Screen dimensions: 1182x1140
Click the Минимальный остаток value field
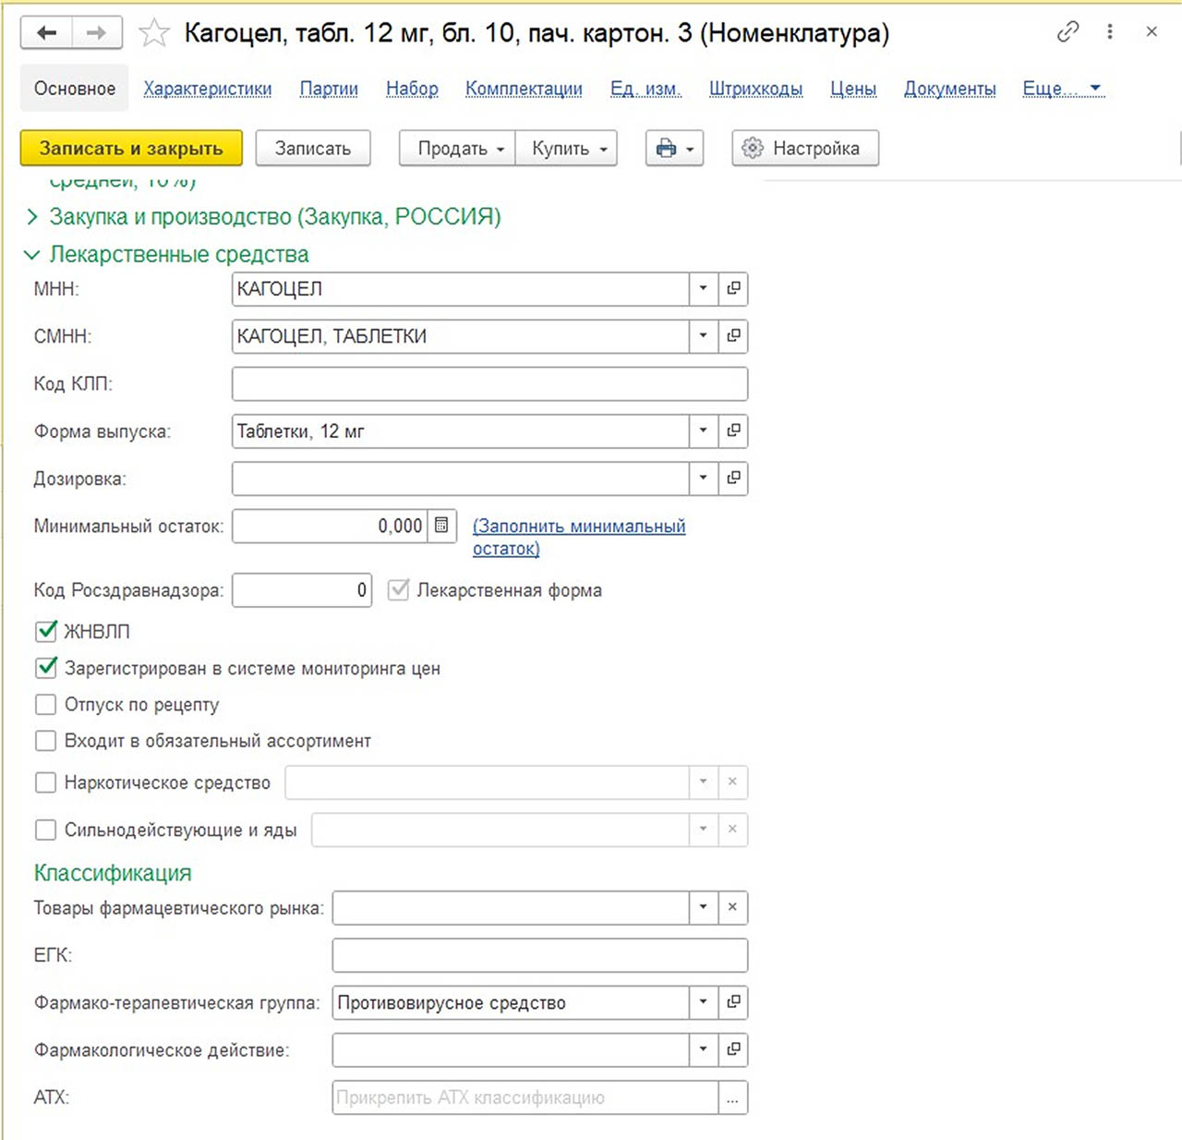tap(330, 526)
